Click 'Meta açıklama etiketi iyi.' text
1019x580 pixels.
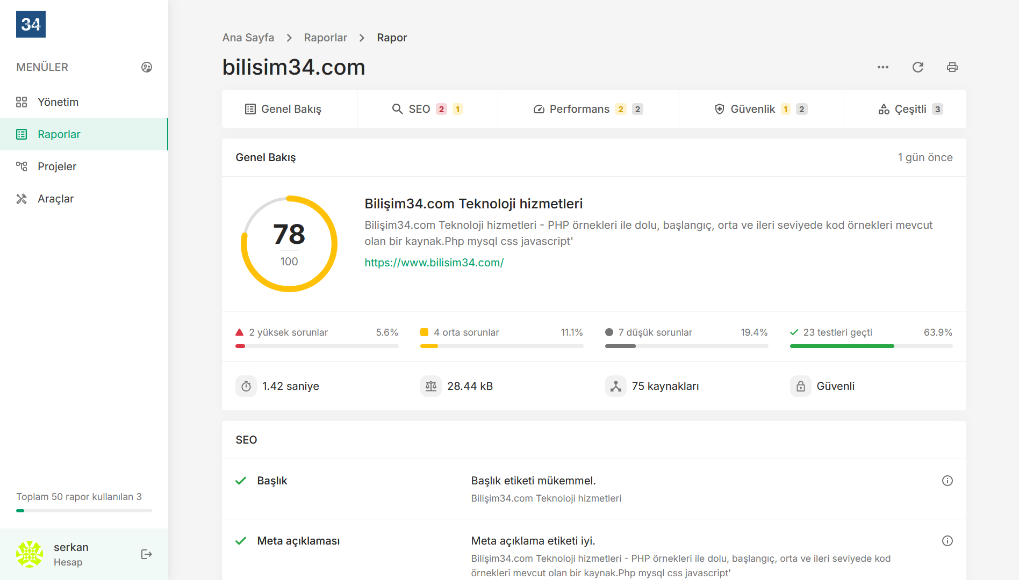click(533, 541)
